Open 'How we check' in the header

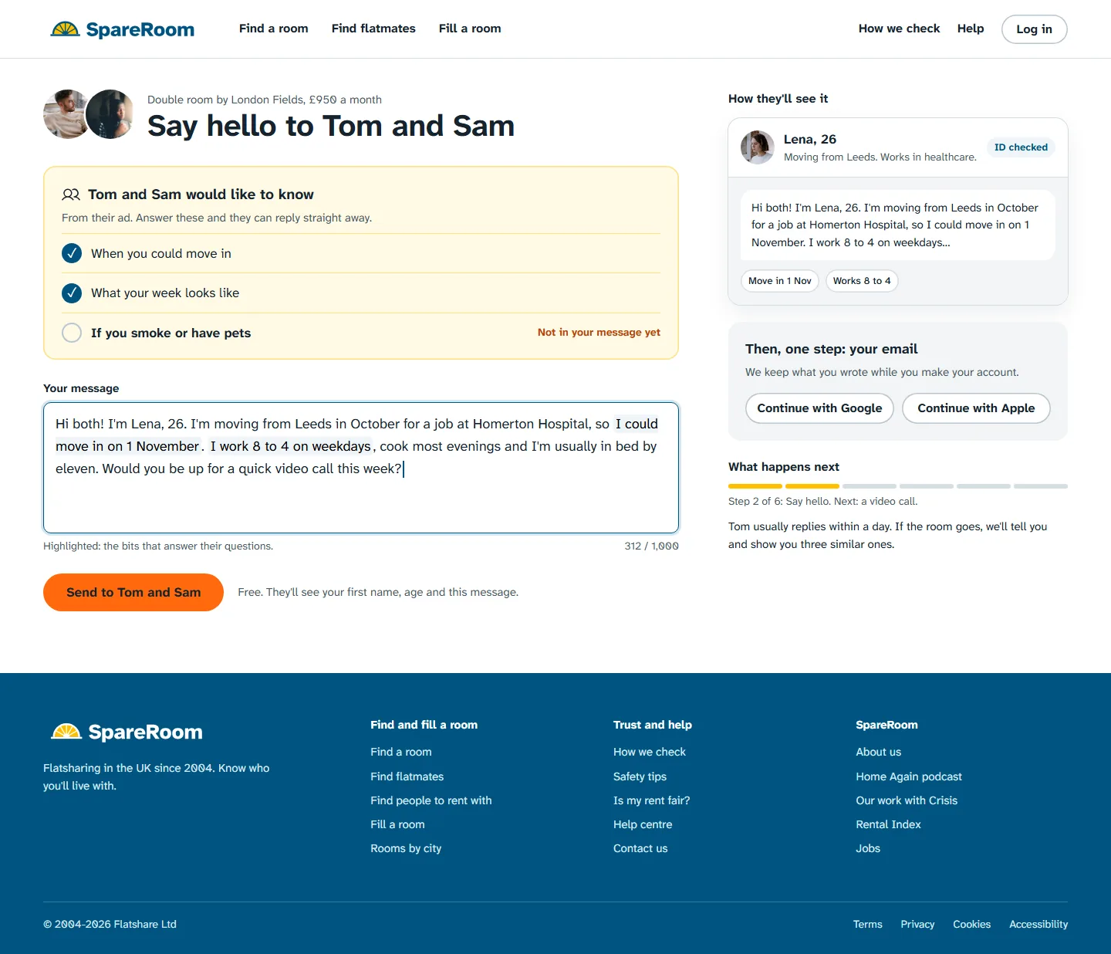(900, 29)
